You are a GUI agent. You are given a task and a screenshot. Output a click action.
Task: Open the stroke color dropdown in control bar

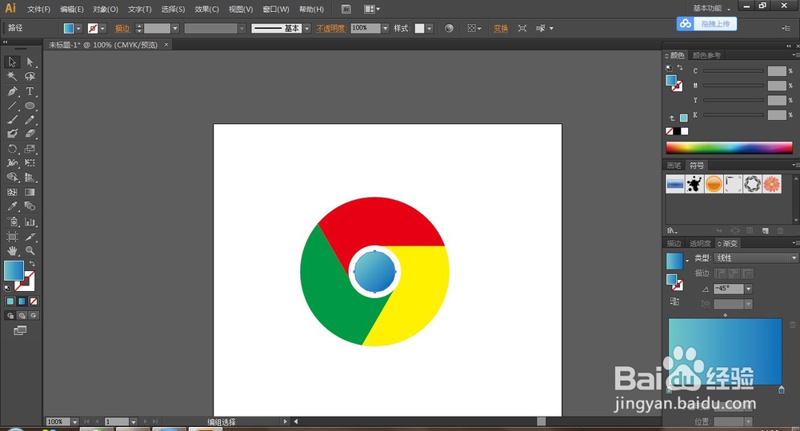point(102,29)
